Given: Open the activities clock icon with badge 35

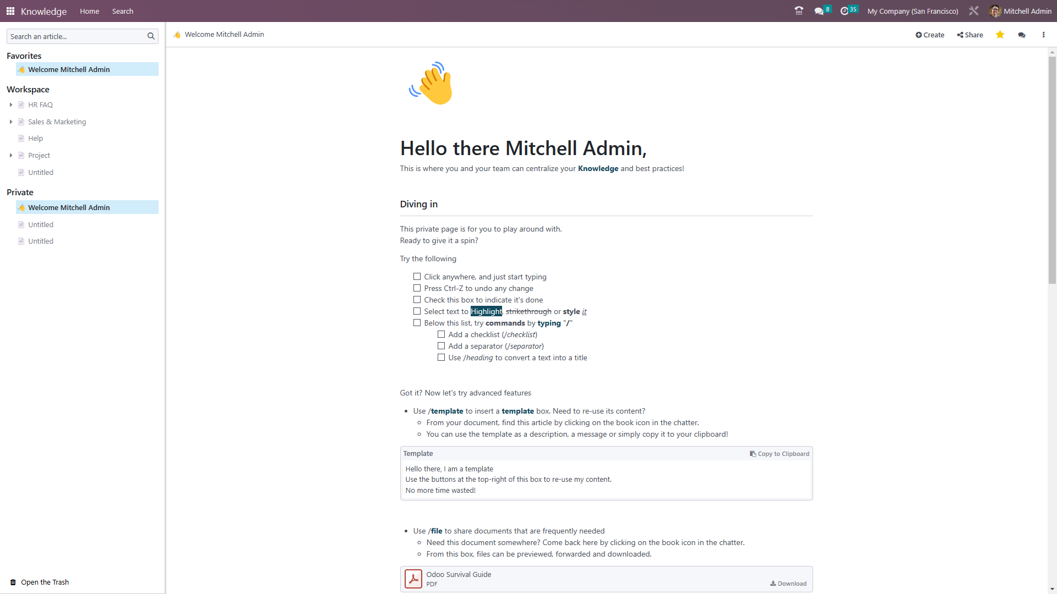Looking at the screenshot, I should click(x=849, y=11).
